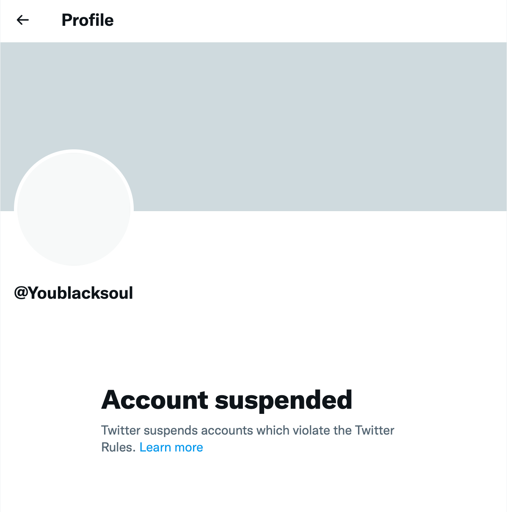The width and height of the screenshot is (507, 512).
Task: Open Twitter Rules help via Learn more
Action: (x=171, y=447)
